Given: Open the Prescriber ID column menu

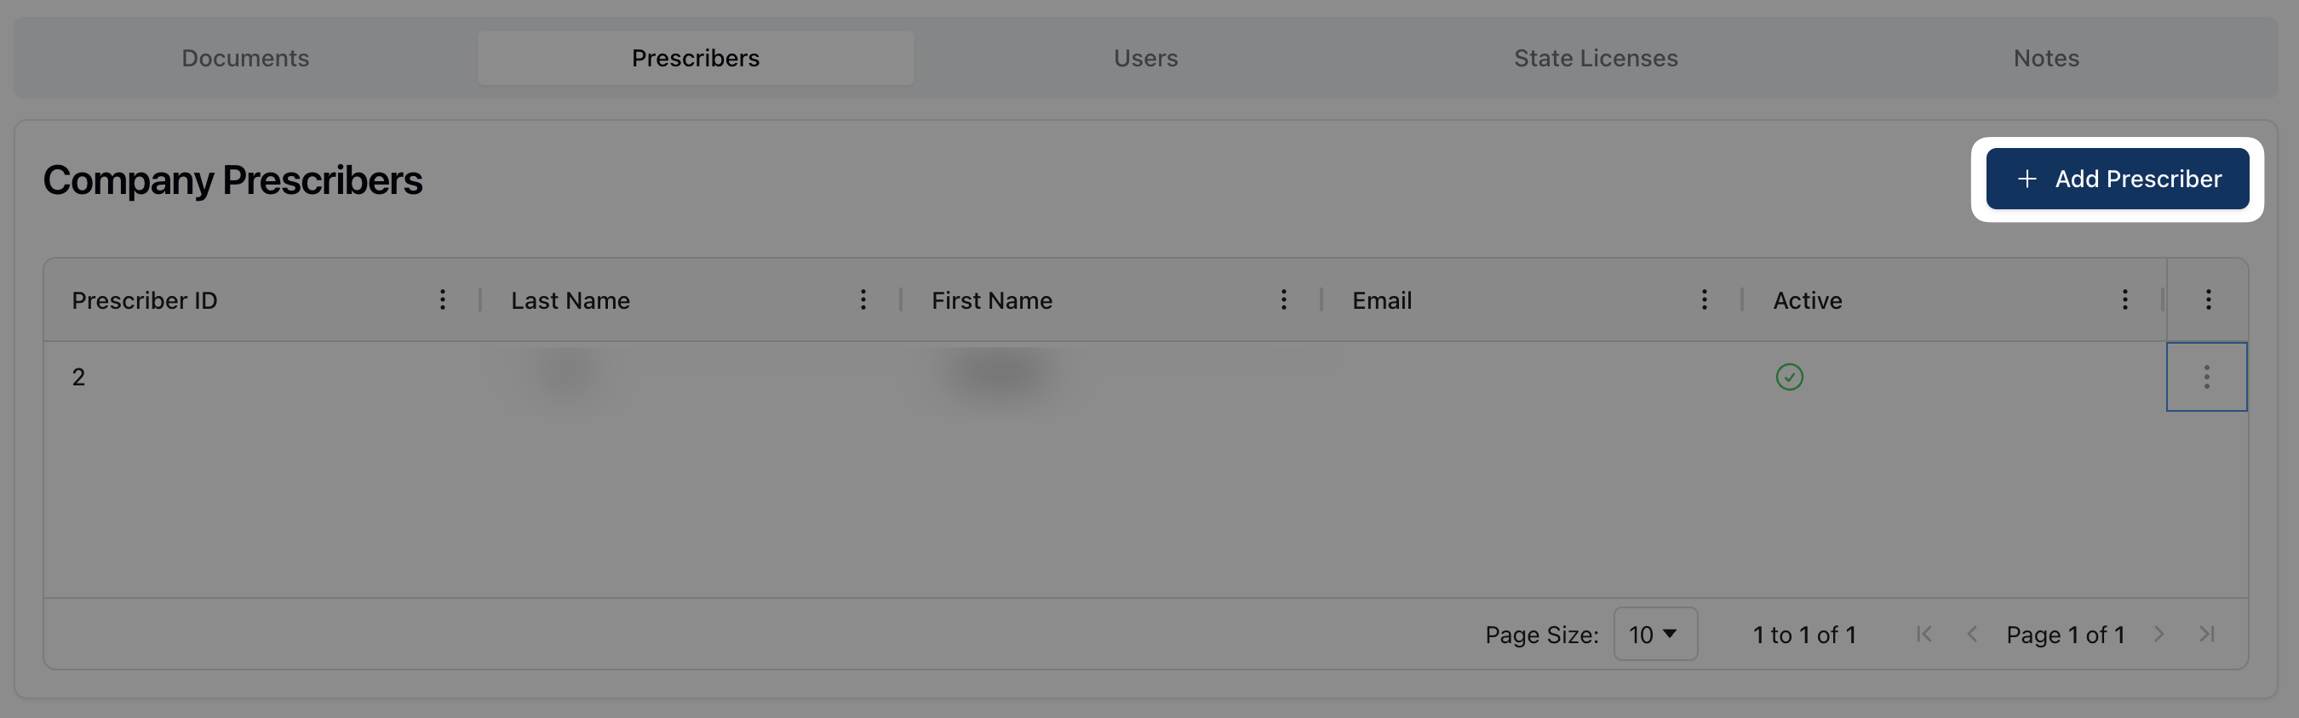Looking at the screenshot, I should coord(442,299).
